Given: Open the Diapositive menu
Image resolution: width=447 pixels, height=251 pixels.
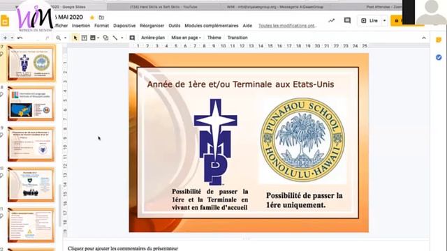Looking at the screenshot, I should point(124,26).
